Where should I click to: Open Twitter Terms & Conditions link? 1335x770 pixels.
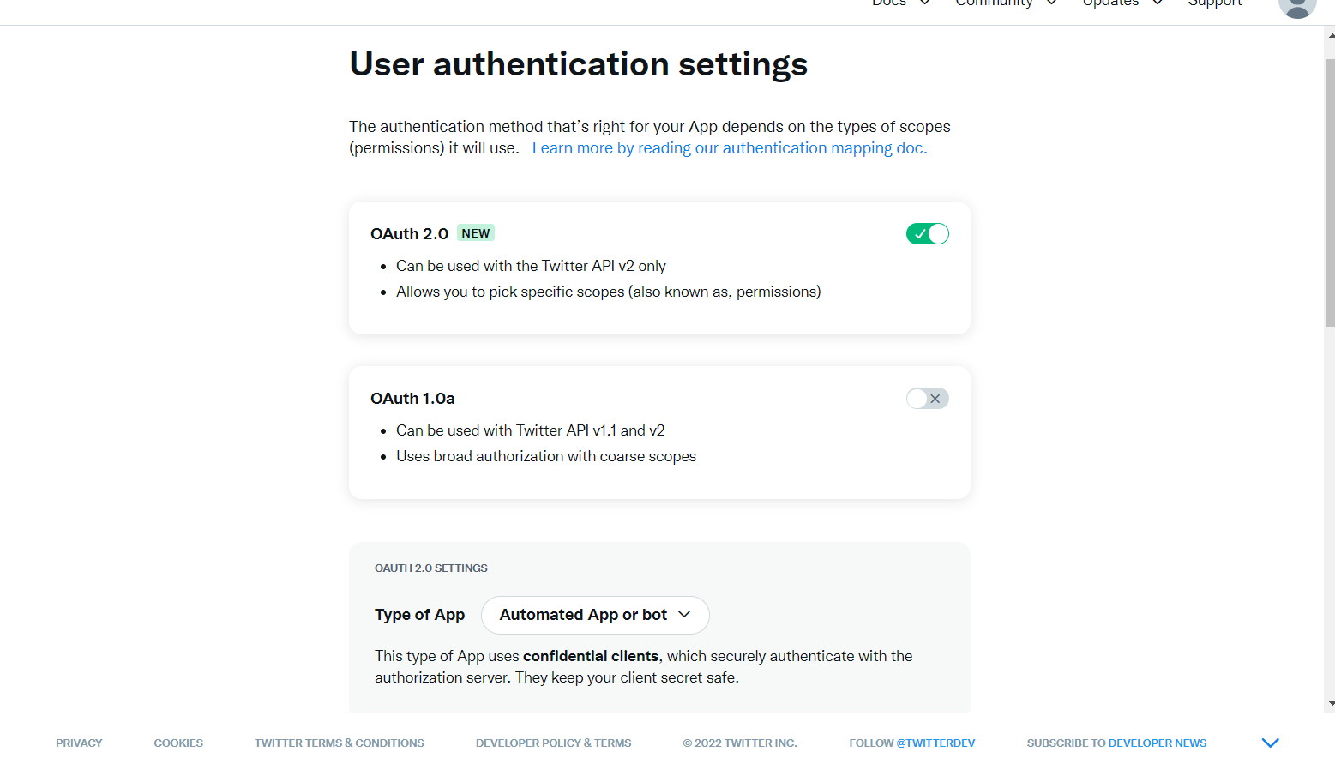click(x=339, y=743)
